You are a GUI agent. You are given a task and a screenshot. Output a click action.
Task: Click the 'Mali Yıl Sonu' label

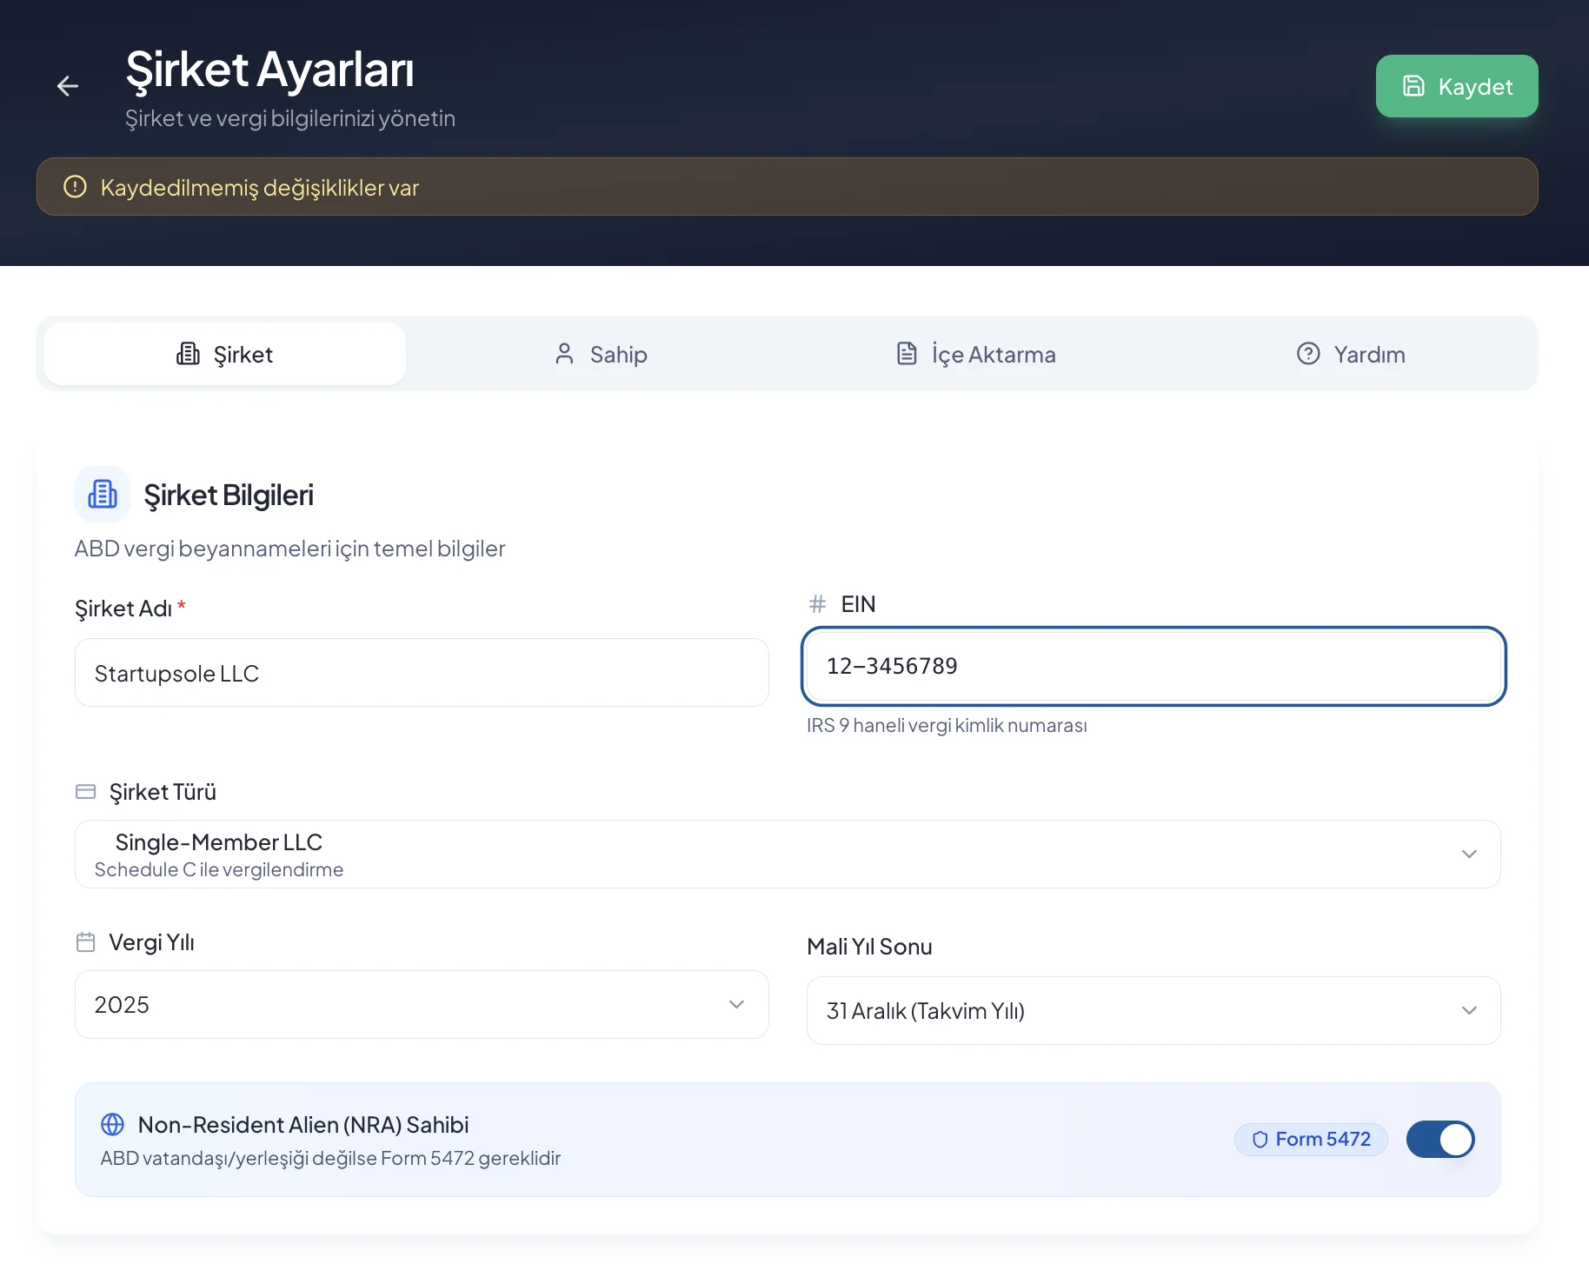[869, 947]
